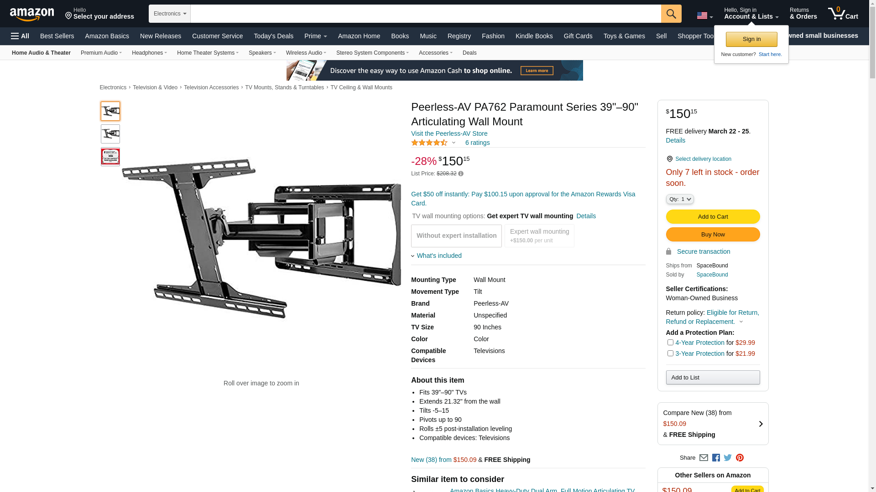Click the Add to Cart button
This screenshot has width=876, height=492.
713,217
